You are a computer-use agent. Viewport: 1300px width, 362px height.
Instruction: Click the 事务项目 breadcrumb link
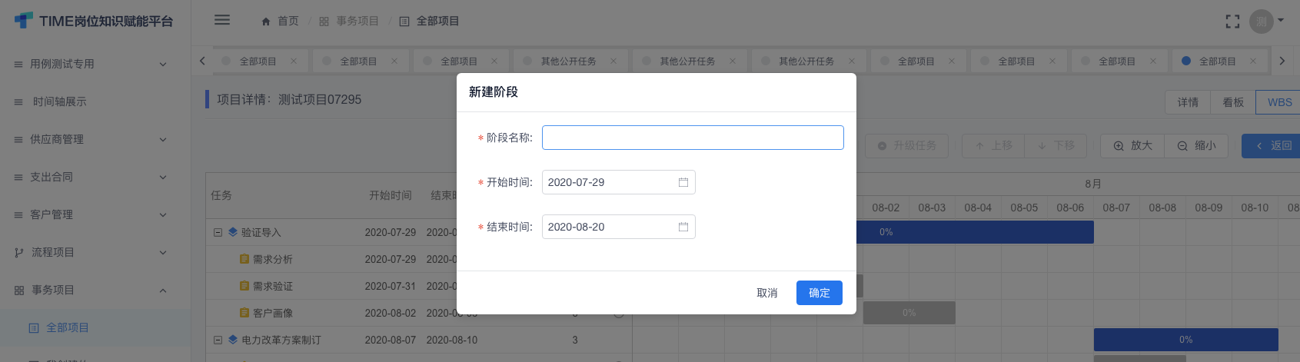[357, 22]
